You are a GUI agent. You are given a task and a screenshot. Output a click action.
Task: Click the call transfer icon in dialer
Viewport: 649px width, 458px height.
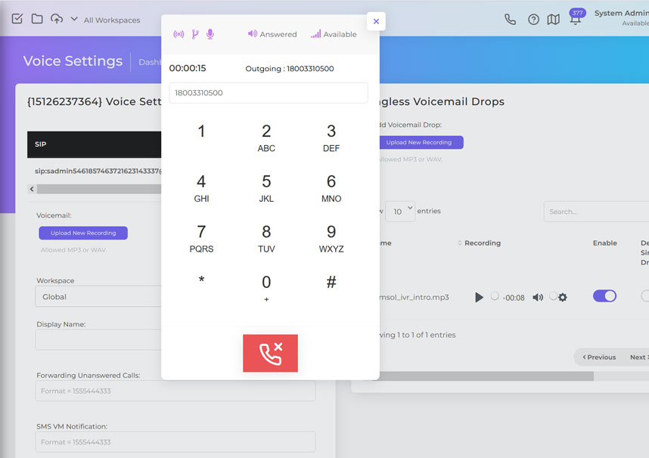[x=194, y=33]
